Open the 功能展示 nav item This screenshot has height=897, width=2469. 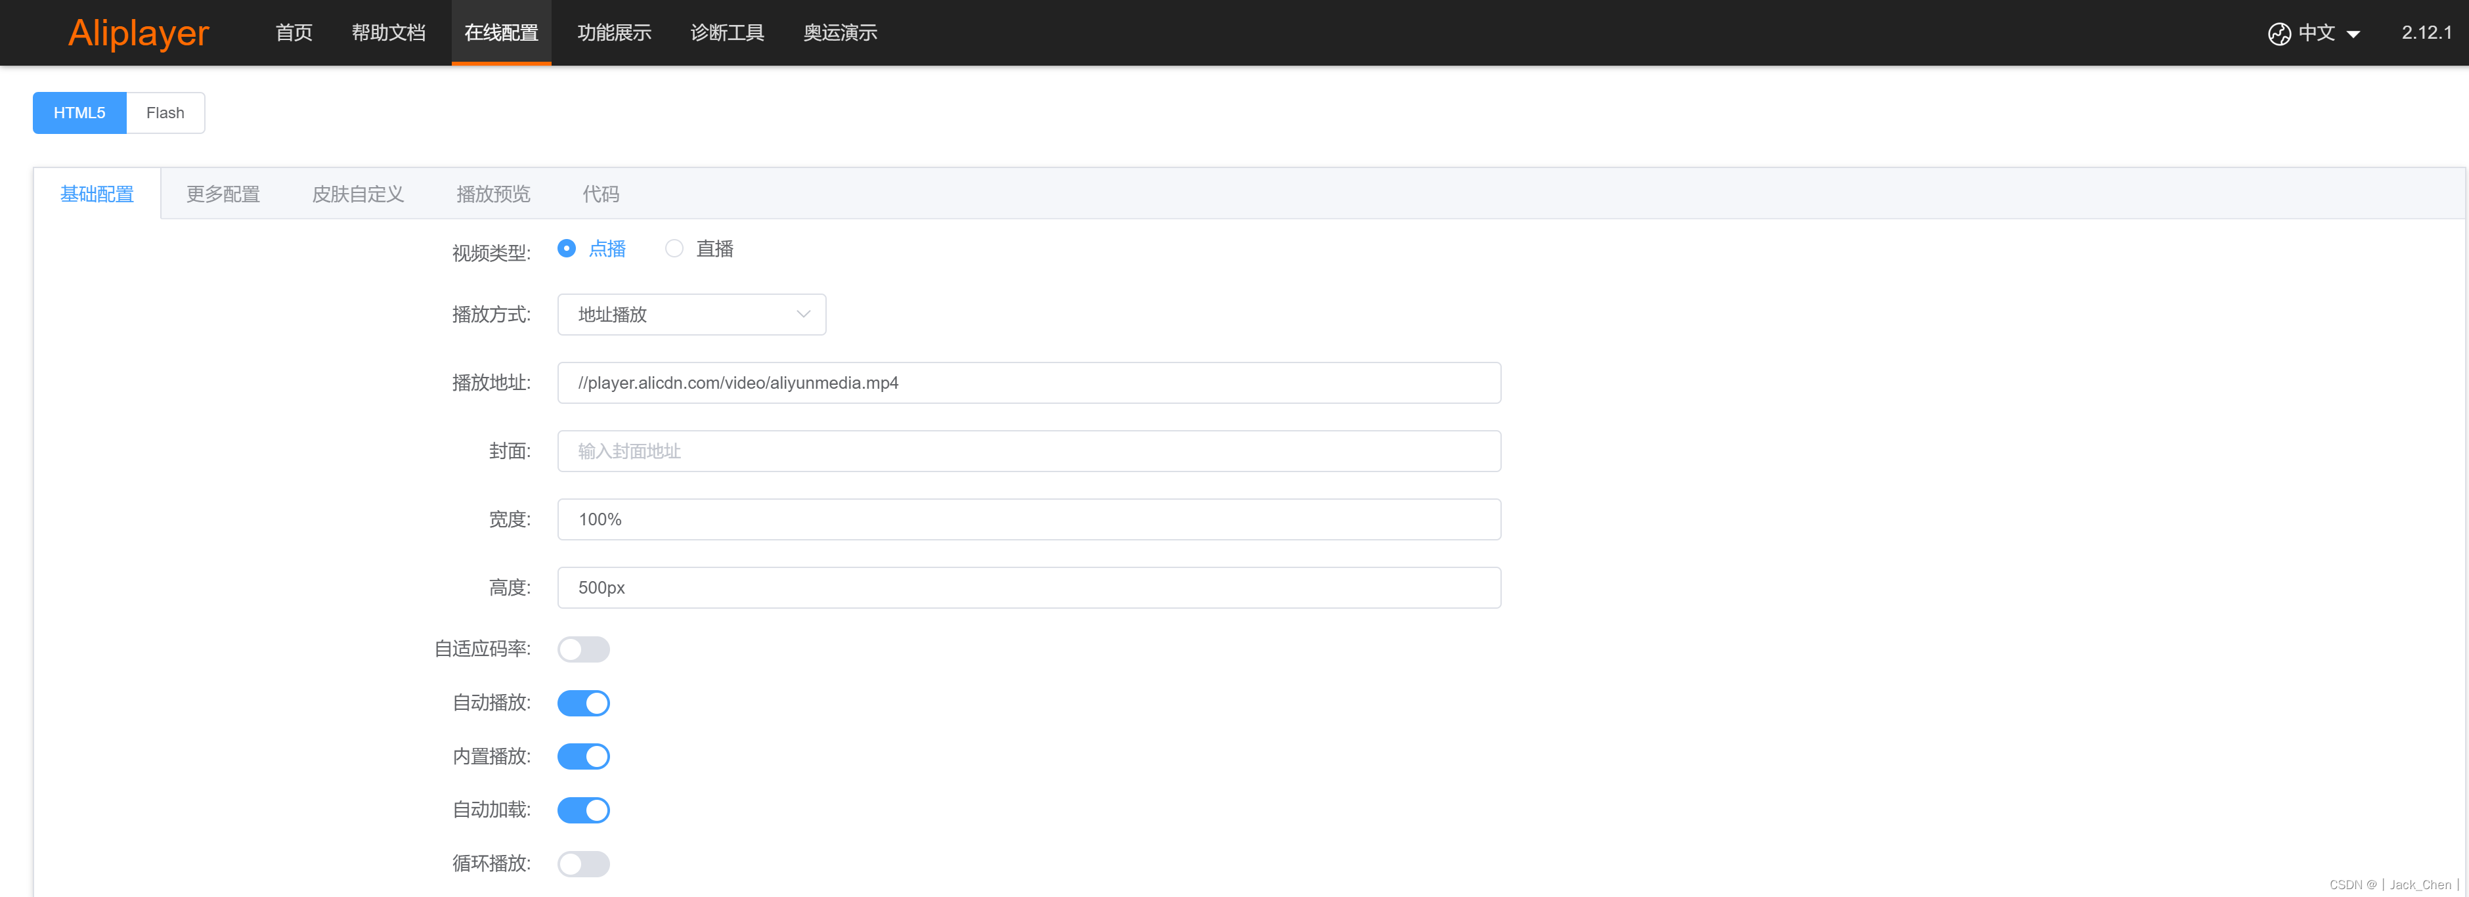(x=615, y=33)
